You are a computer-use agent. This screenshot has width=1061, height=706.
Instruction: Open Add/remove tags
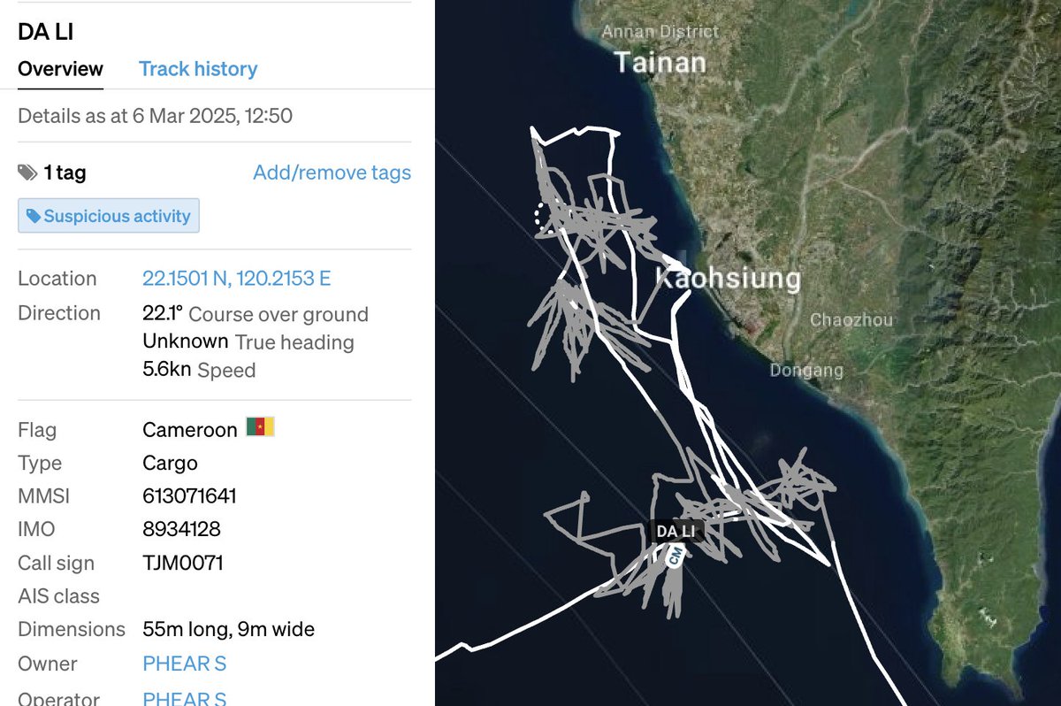[332, 173]
